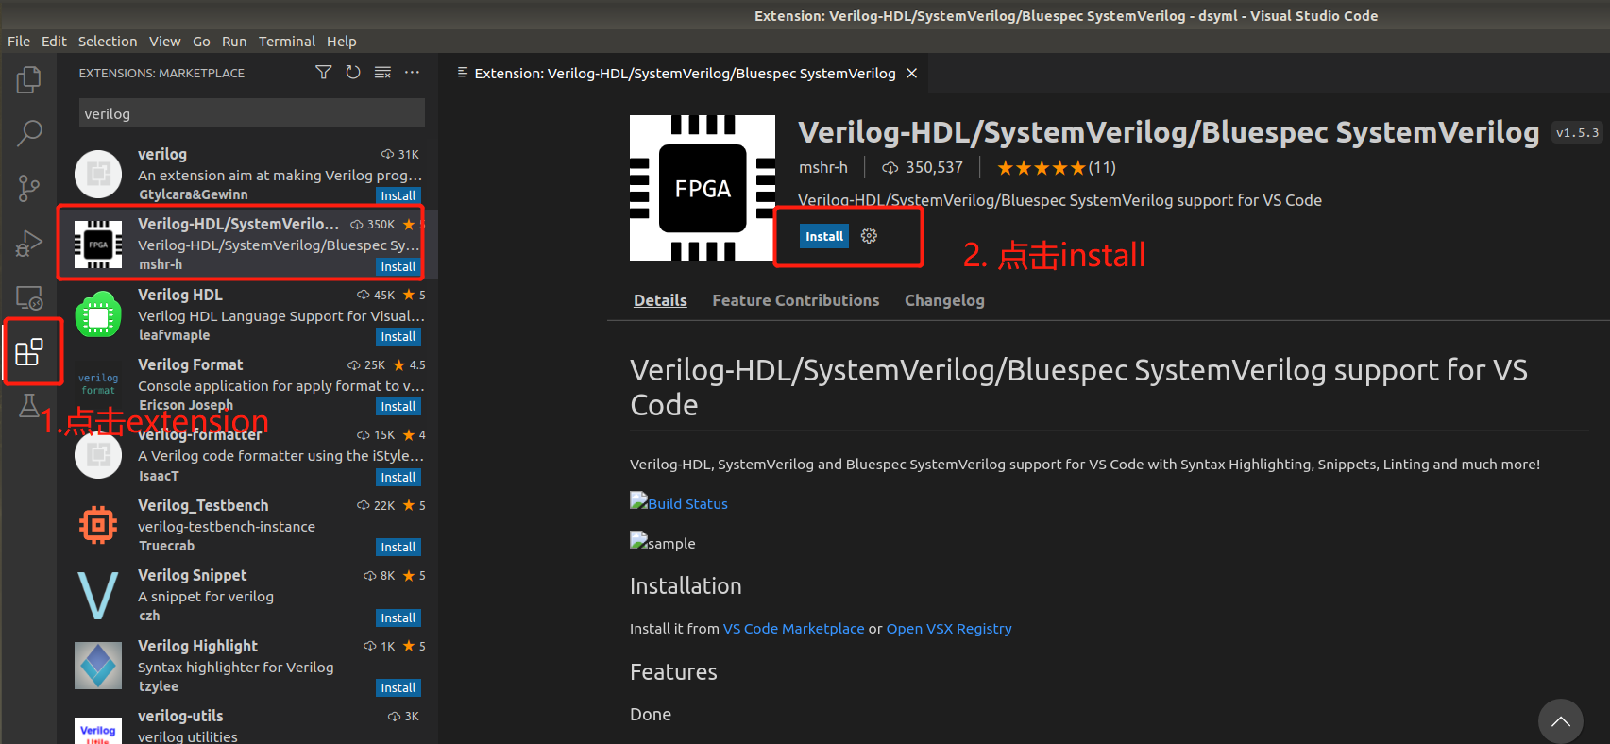Click the five-star rating of the extension

(1042, 168)
